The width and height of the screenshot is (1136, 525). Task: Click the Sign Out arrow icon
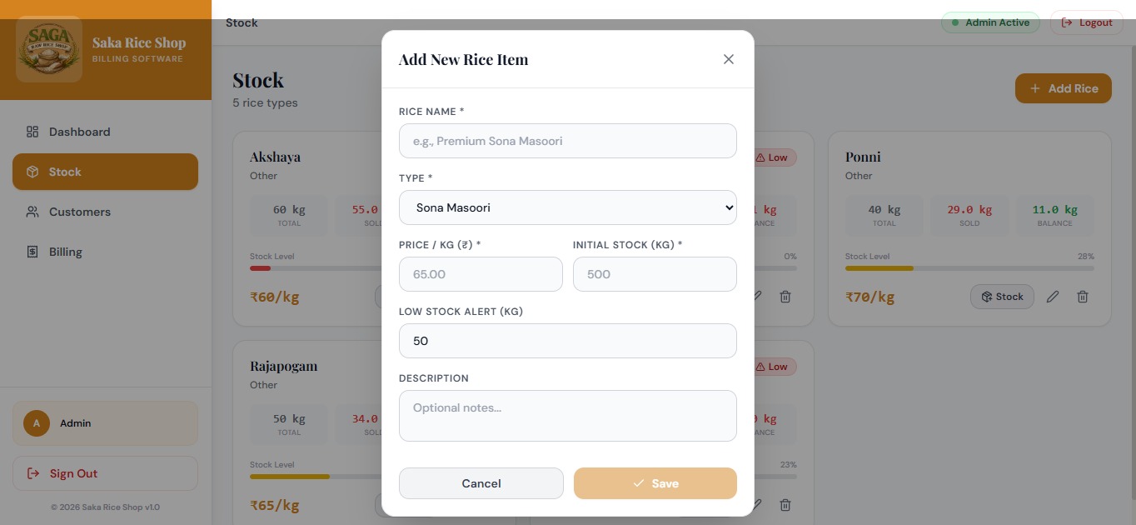(32, 473)
